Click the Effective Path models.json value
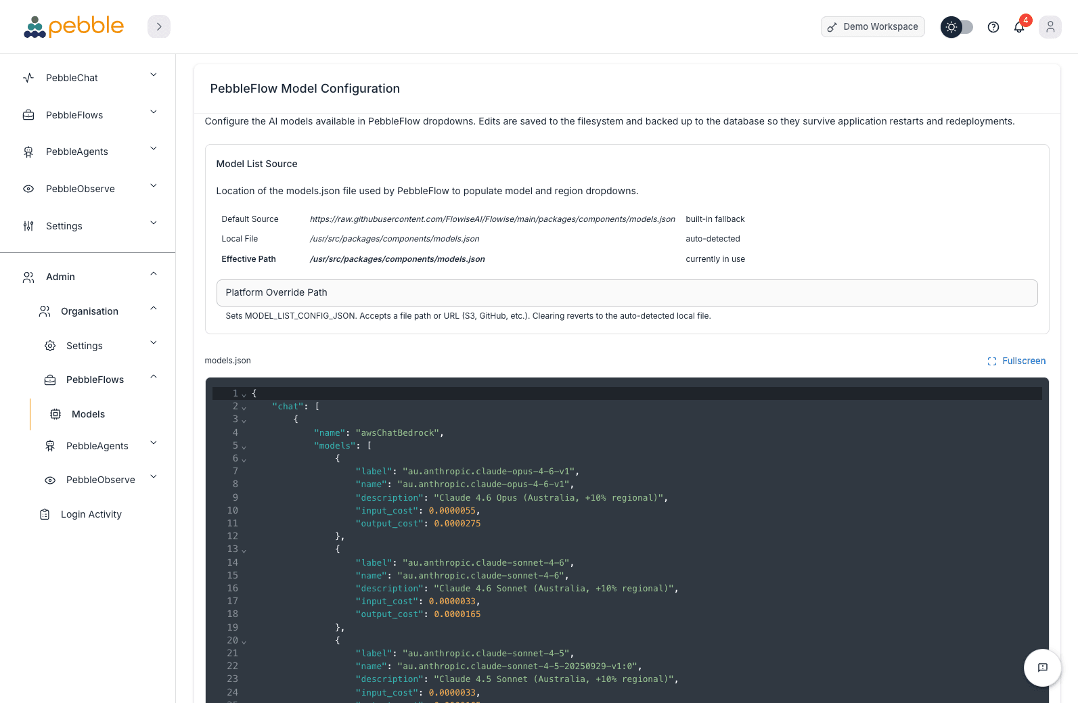The height and width of the screenshot is (703, 1078). pos(397,259)
